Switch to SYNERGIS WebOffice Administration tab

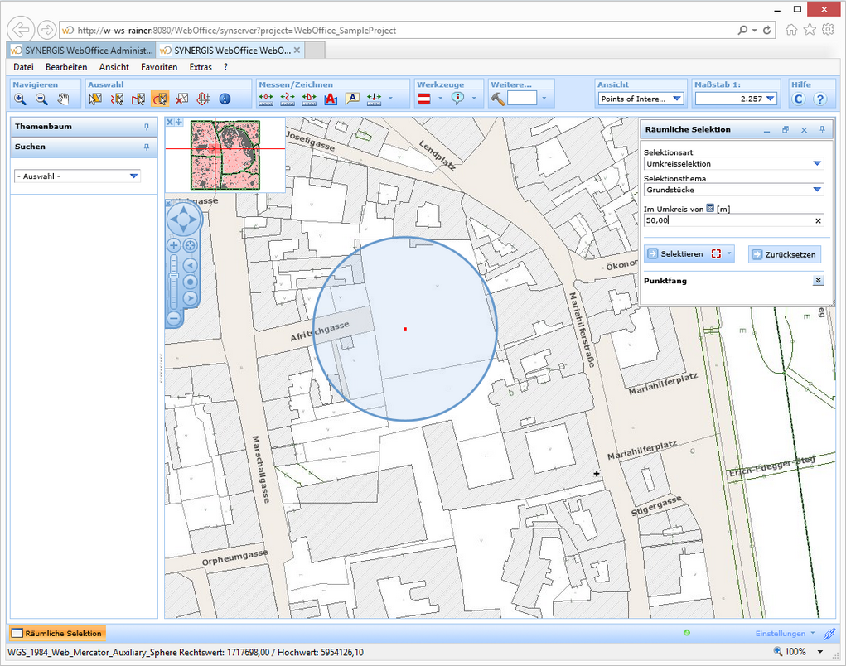(x=81, y=51)
